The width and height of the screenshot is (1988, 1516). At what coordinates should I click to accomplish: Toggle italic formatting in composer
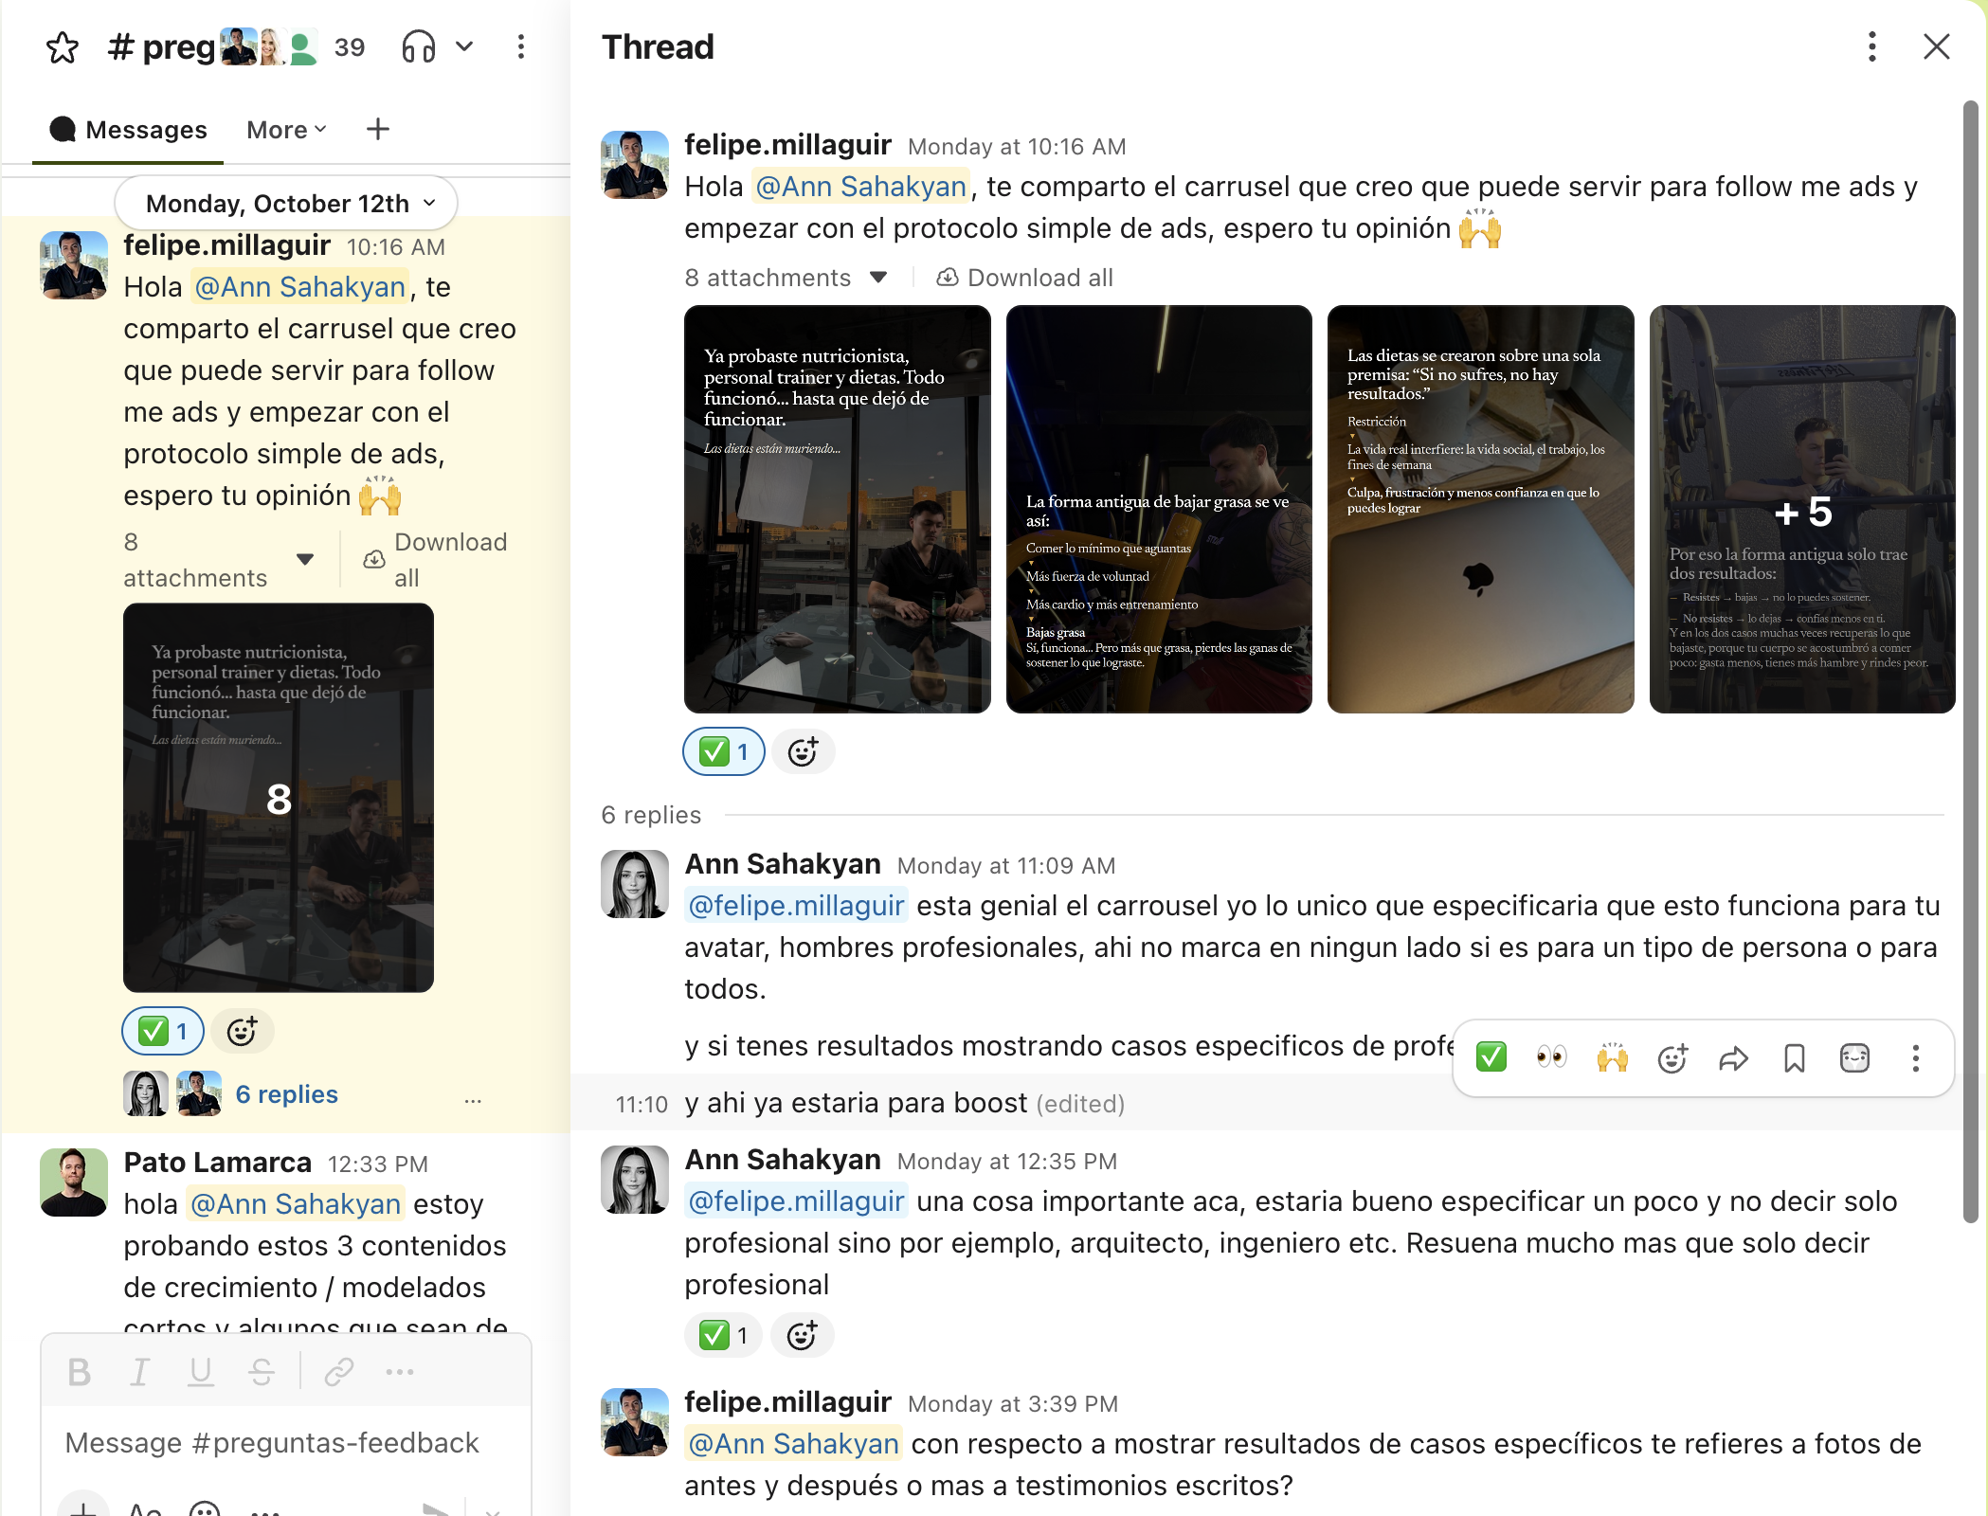140,1371
